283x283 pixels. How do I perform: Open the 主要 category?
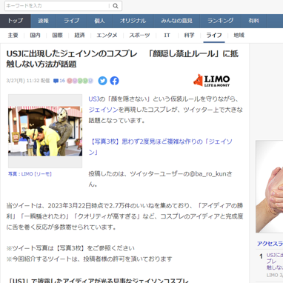coord(13,36)
